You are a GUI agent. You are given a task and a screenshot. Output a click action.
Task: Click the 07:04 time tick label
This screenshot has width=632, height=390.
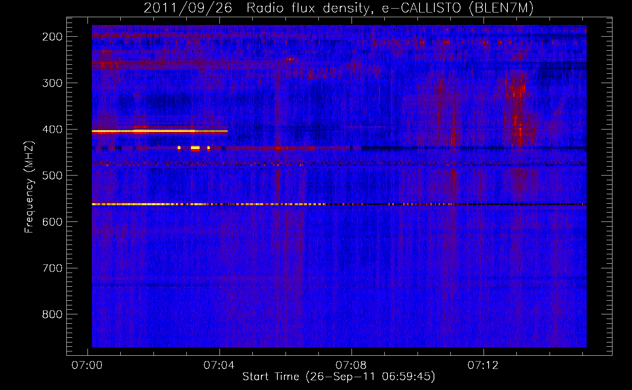point(219,365)
